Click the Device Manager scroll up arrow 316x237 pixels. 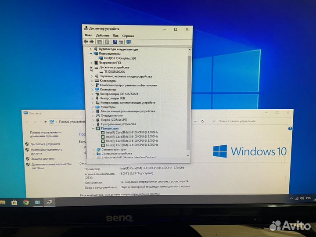coord(190,50)
